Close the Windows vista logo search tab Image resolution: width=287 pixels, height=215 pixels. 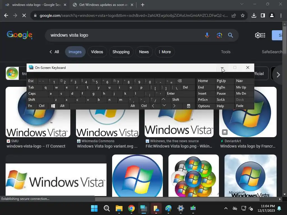point(65,5)
